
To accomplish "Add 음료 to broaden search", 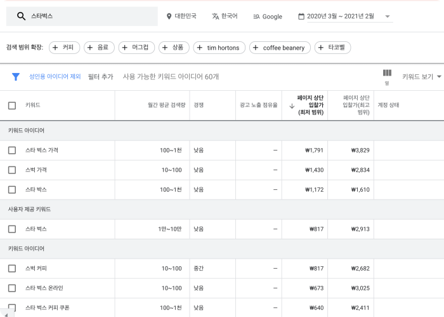I will tap(99, 48).
